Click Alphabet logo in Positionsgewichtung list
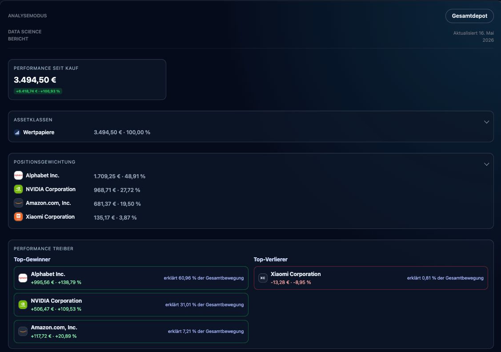The image size is (501, 352). 19,176
